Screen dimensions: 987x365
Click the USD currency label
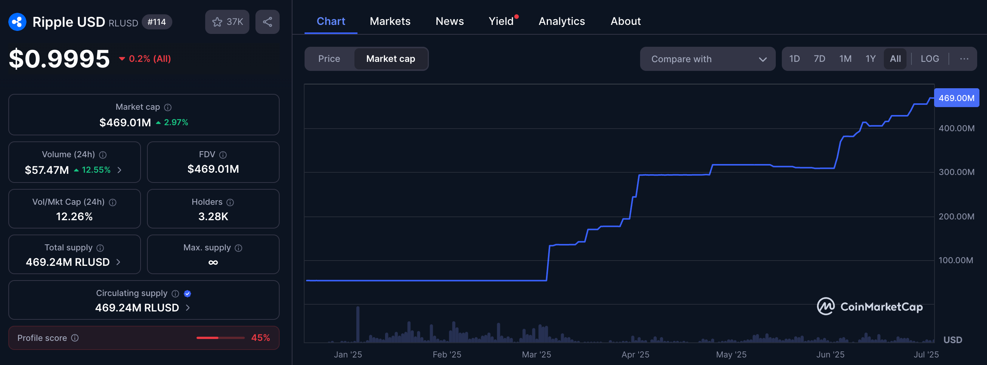click(953, 340)
